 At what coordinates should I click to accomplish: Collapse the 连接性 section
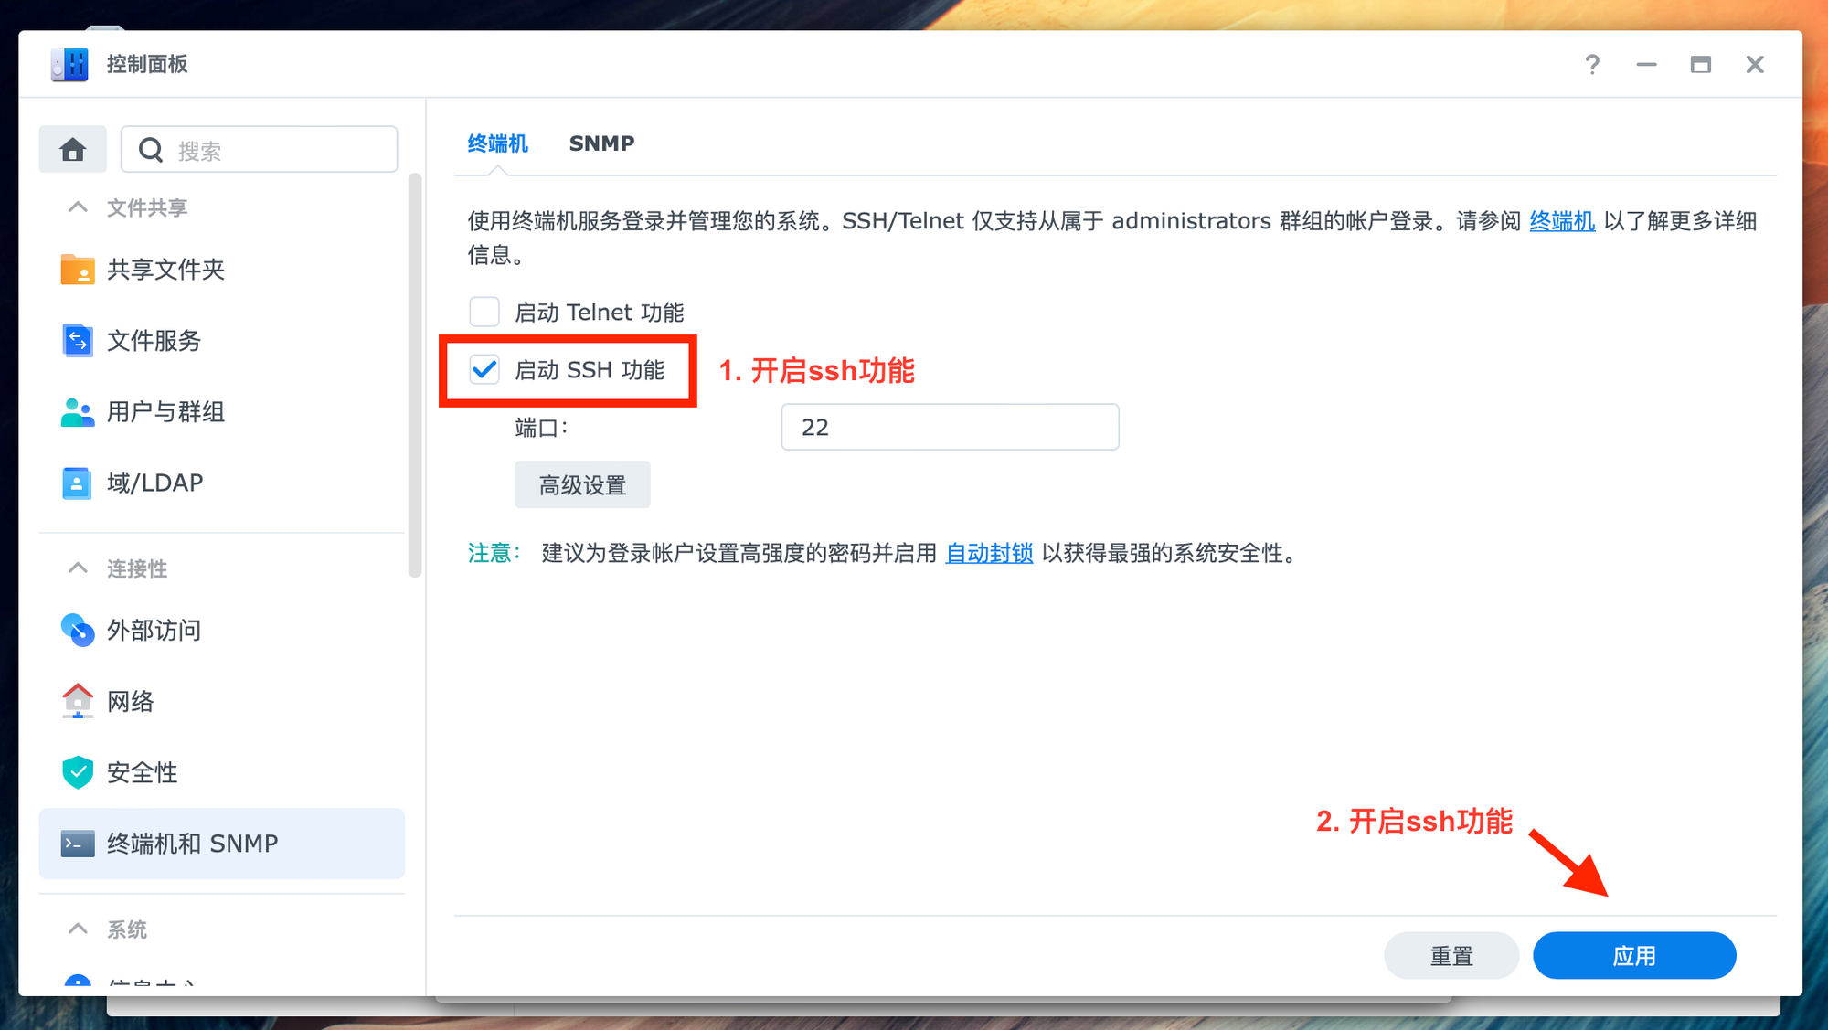coord(79,568)
